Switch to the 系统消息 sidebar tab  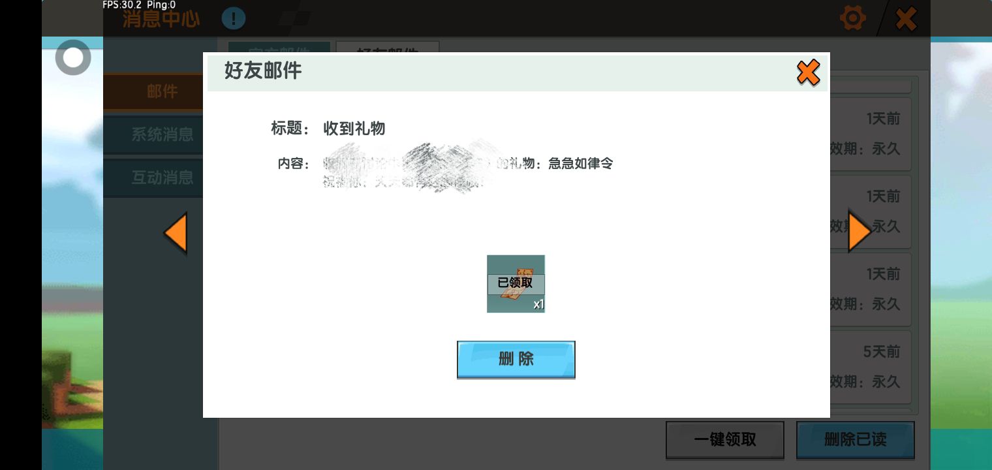[162, 134]
